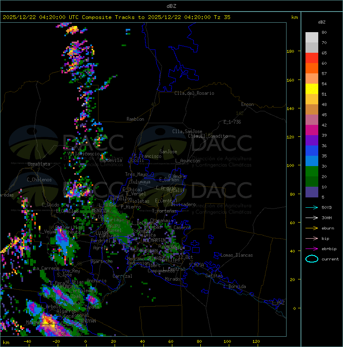Click the Divisadero map label
The width and height of the screenshot is (343, 347).
click(183, 204)
